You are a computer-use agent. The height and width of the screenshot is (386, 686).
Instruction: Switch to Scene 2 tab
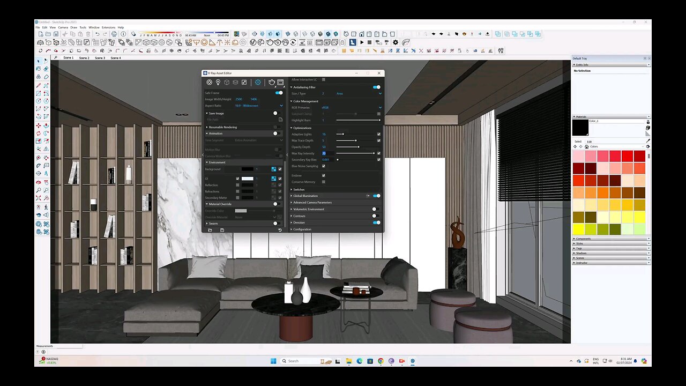(84, 57)
